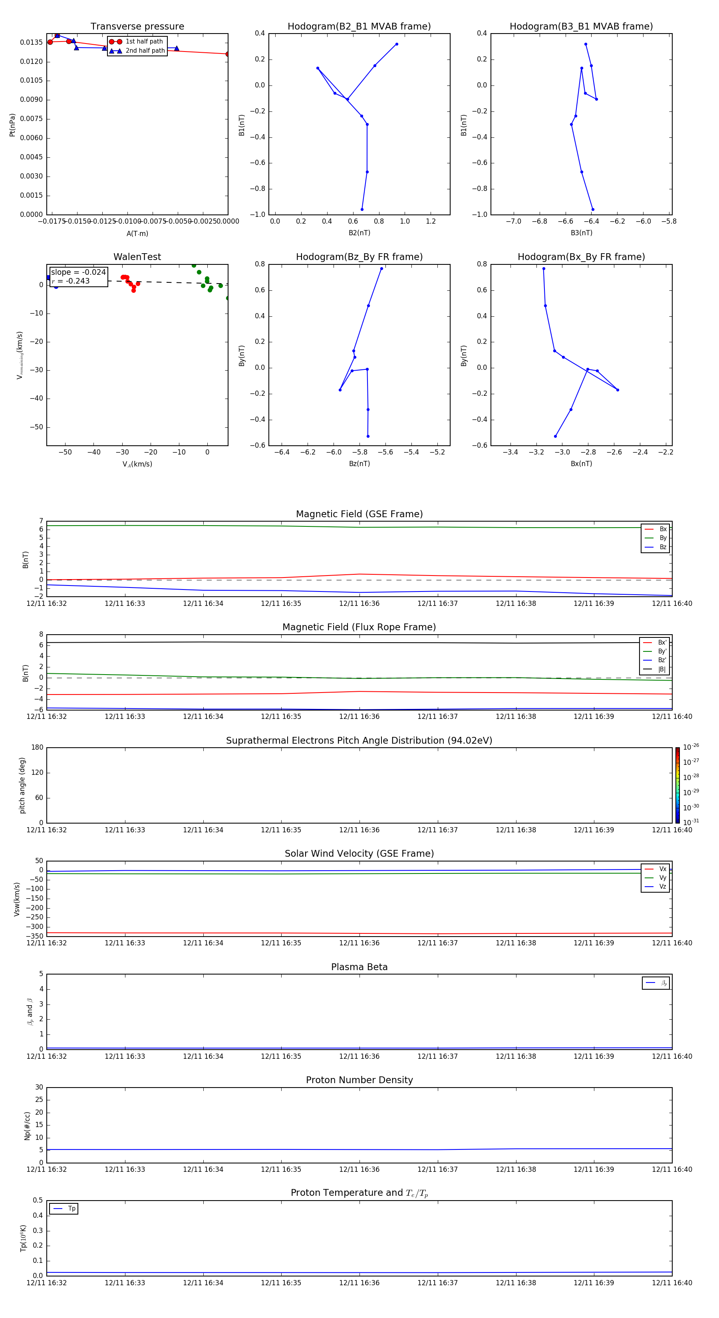
Task: Click the 'B3(nT)' x-axis label
Action: (x=581, y=233)
